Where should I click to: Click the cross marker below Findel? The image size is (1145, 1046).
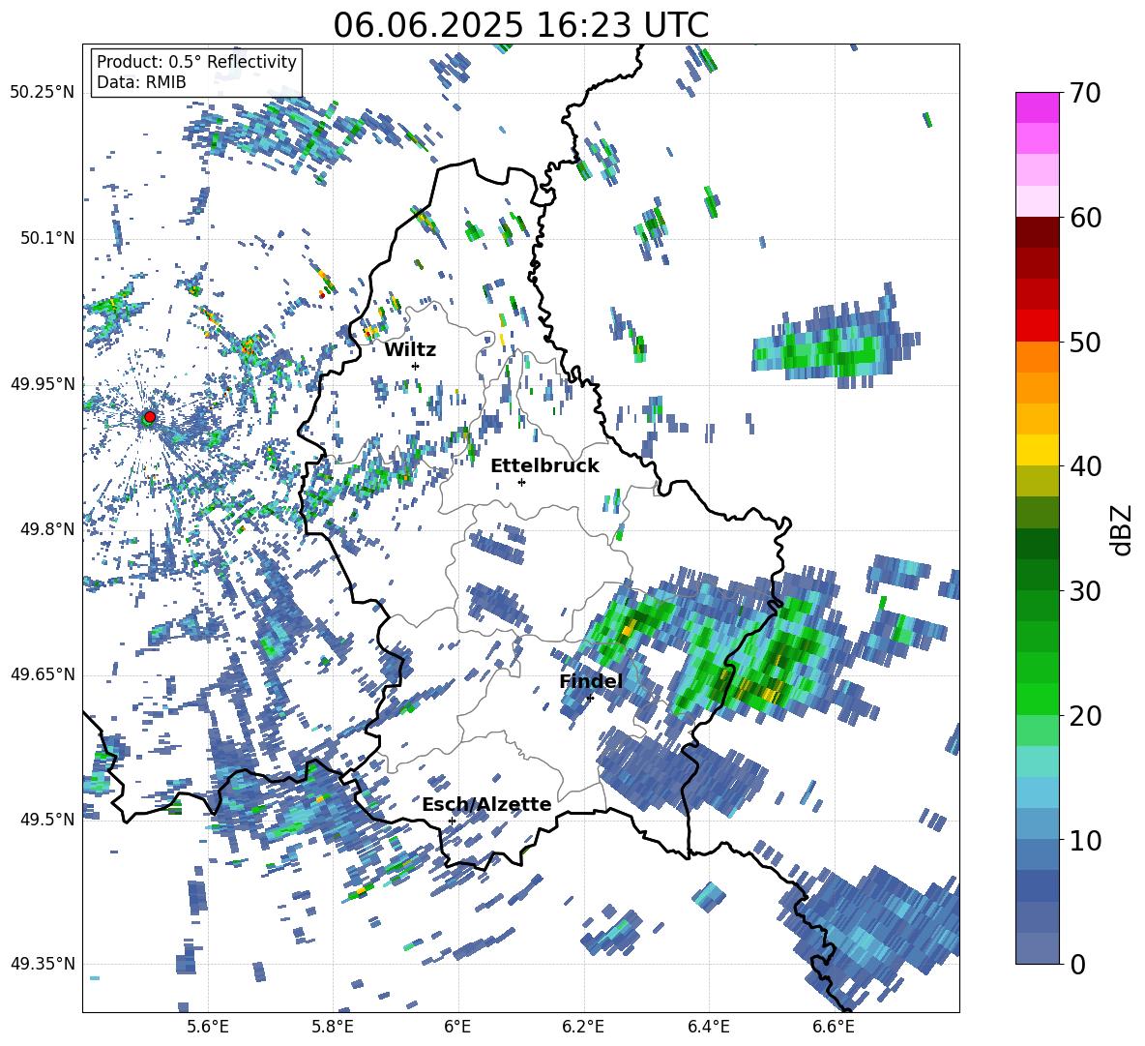click(590, 699)
